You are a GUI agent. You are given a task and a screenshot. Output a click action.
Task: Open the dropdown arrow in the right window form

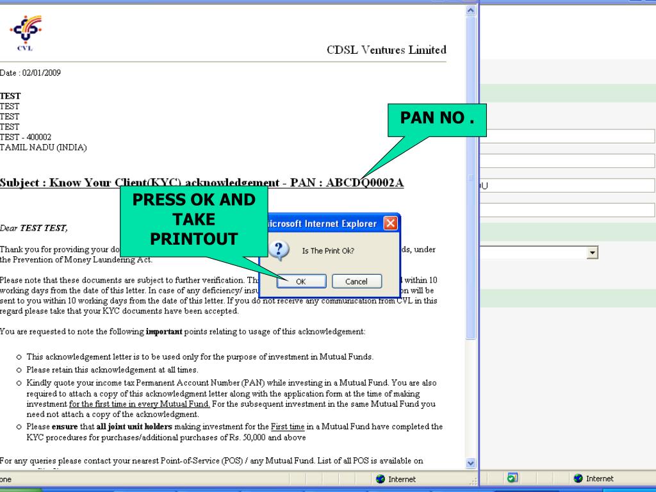(x=592, y=252)
